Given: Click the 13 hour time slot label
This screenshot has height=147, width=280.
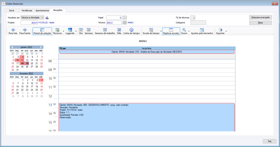Looking at the screenshot, I should 50,105.
